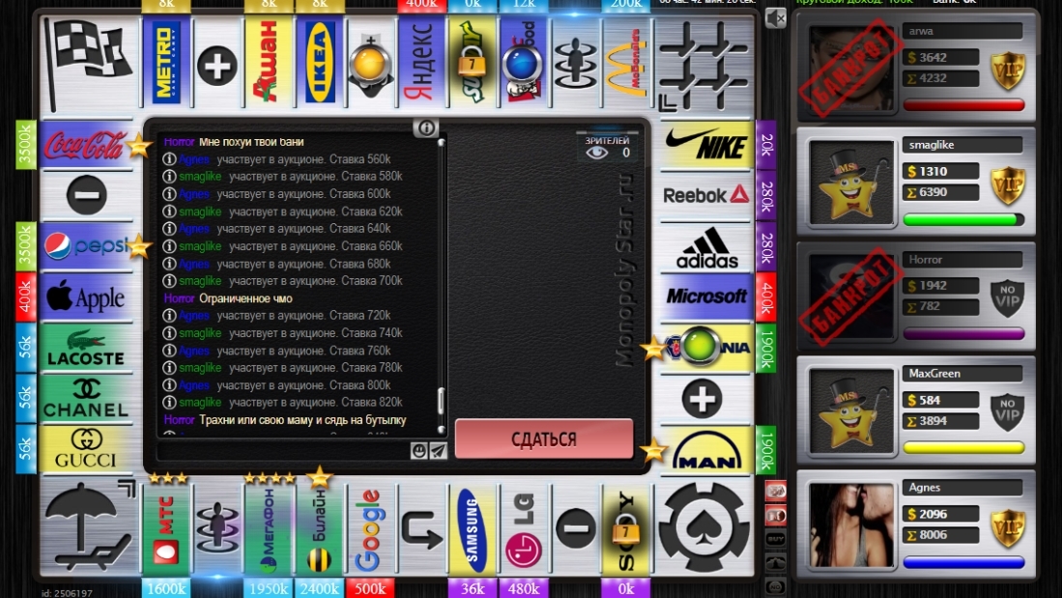
Task: Select the Microsoft property cell
Action: 706,297
